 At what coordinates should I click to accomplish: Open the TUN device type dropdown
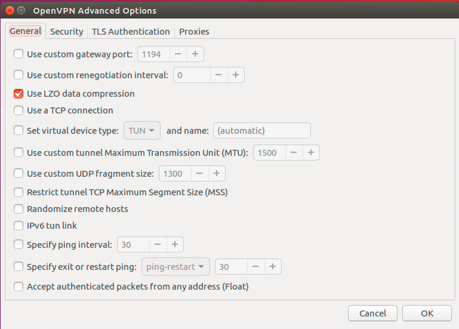142,131
